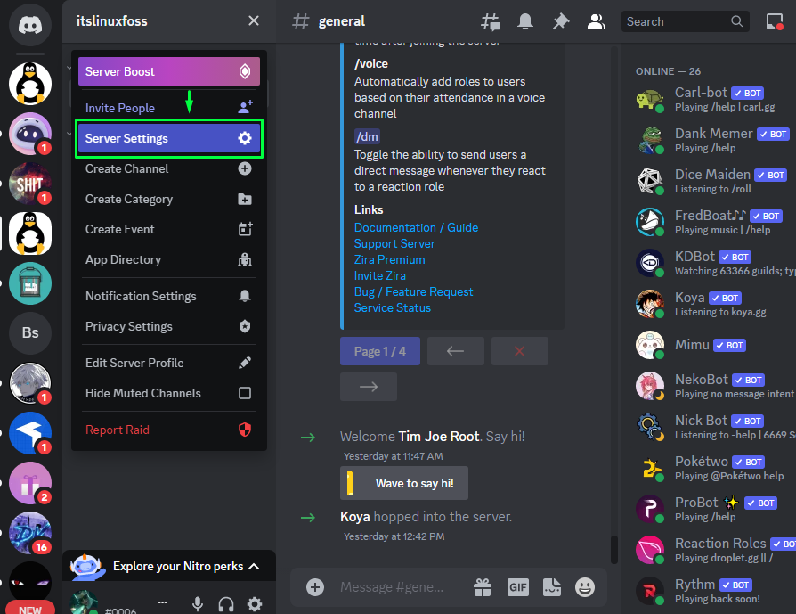Screen dimensions: 796x614
Task: Go to previous page with left arrow
Action: coord(455,351)
